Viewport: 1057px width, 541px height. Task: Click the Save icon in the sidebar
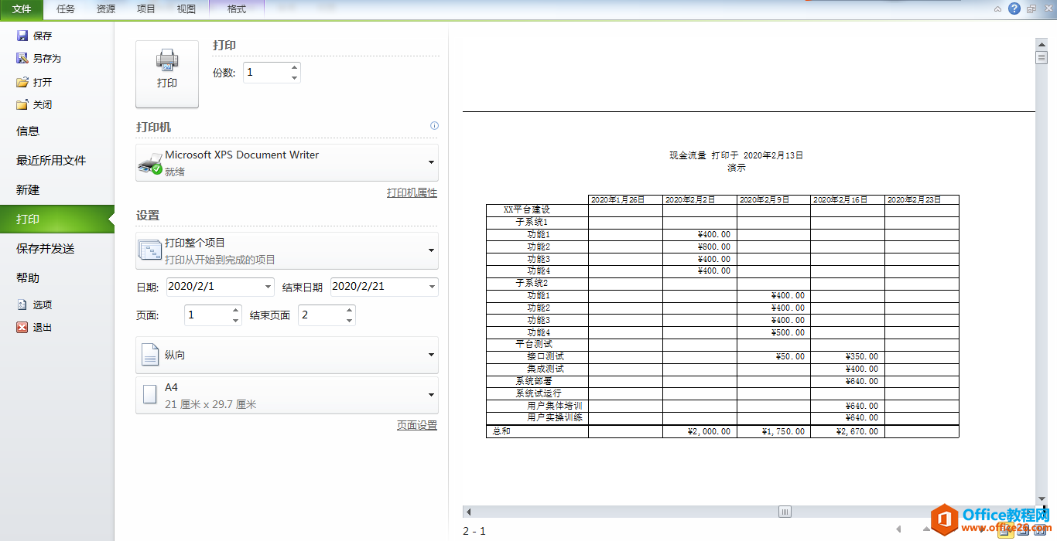coord(22,36)
